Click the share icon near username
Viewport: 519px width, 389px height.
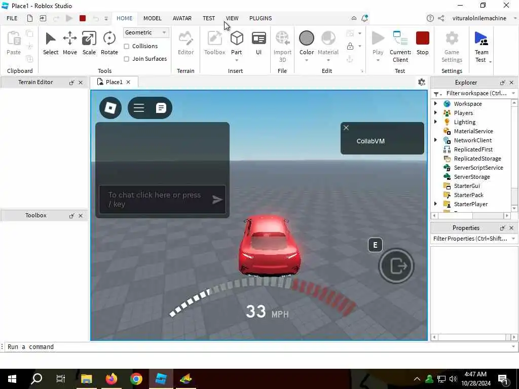coord(441,18)
